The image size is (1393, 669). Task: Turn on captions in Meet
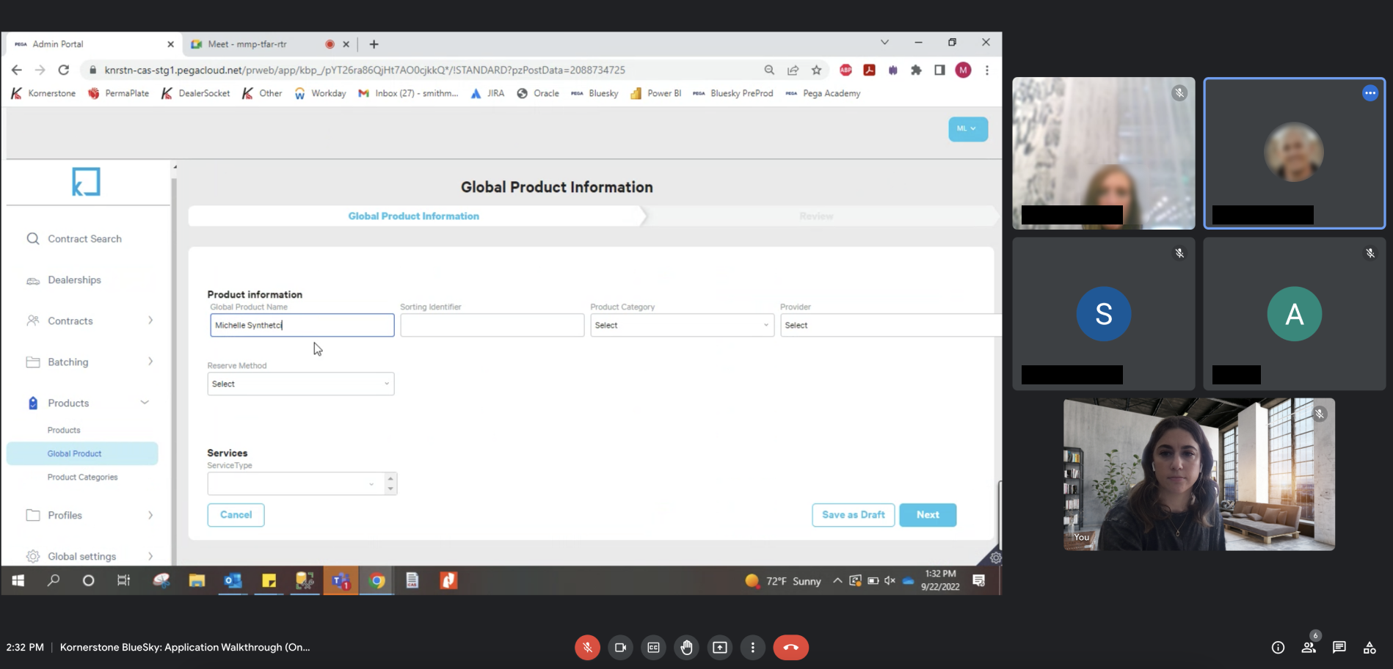pyautogui.click(x=653, y=647)
